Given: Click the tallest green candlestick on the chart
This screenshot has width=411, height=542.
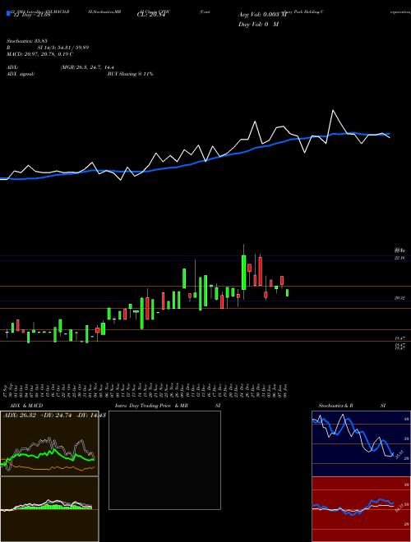Looking at the screenshot, I should point(243,272).
